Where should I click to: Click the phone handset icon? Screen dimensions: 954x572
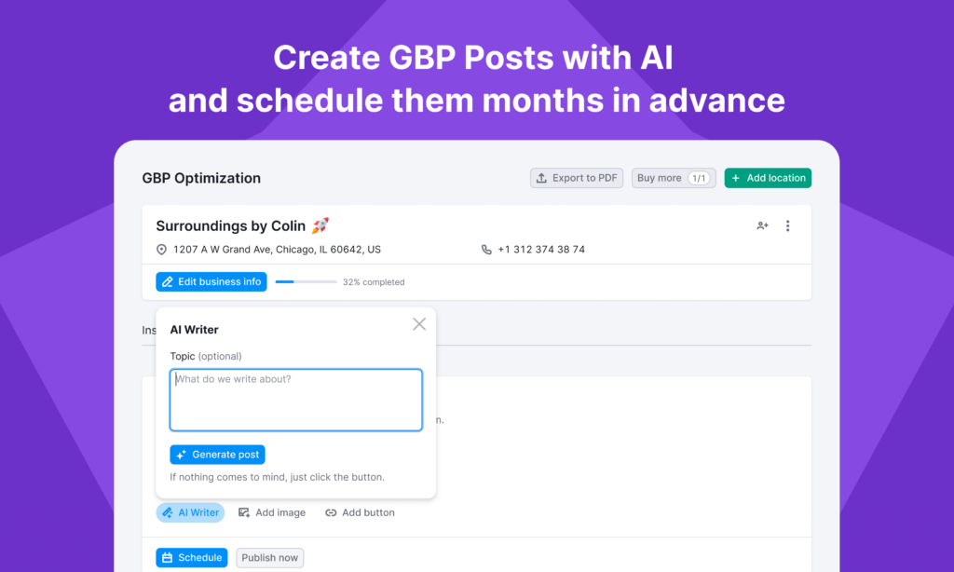[486, 250]
